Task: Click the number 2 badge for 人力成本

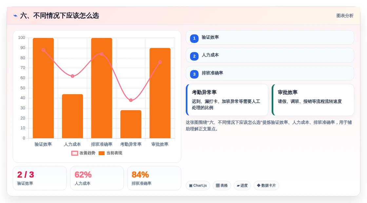Action: click(194, 56)
